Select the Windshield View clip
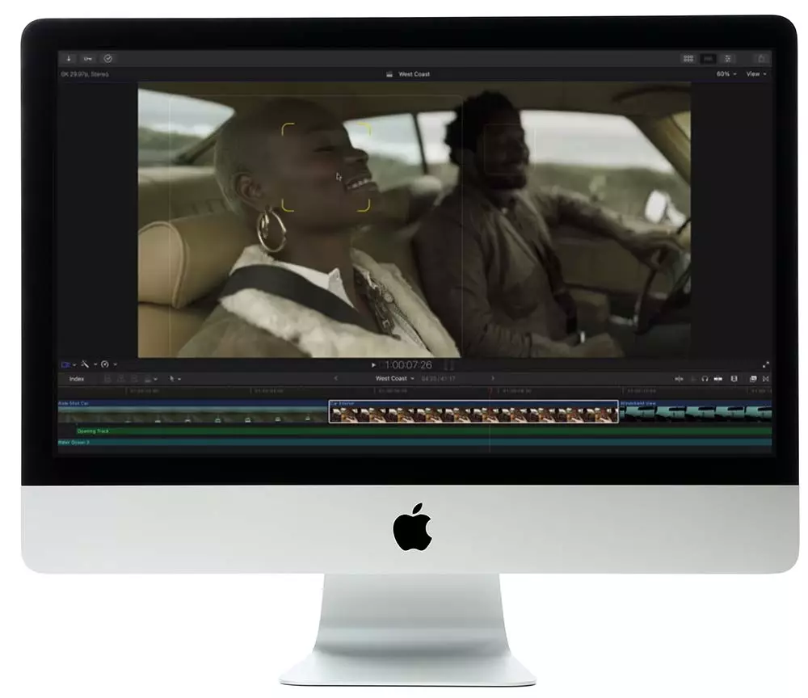This screenshot has height=698, width=808. [696, 411]
